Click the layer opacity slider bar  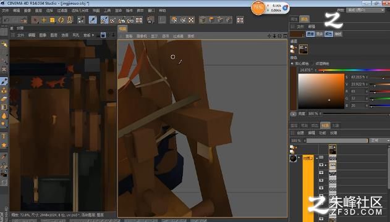click(337, 141)
